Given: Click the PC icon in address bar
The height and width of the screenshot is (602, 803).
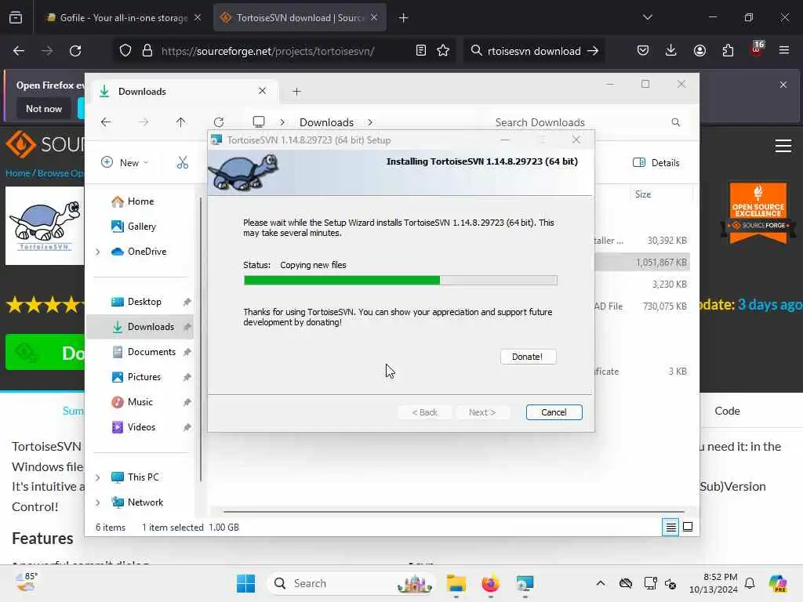Looking at the screenshot, I should click(x=259, y=121).
